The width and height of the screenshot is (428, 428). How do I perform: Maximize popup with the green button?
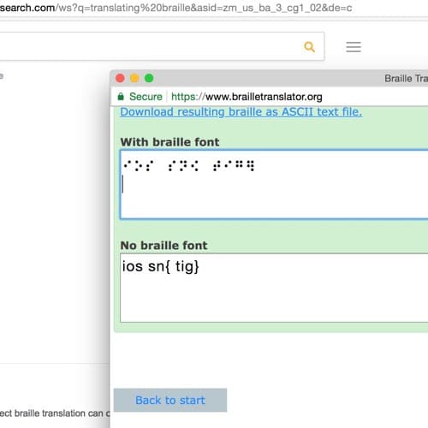[x=149, y=78]
